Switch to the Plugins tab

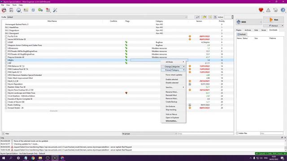tap(239, 30)
